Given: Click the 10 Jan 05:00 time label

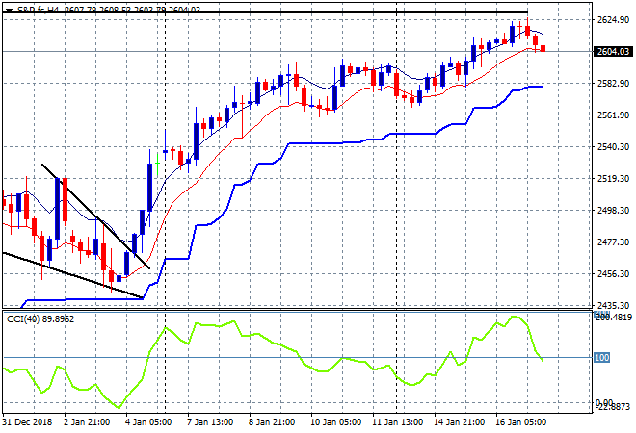Looking at the screenshot, I should 336,422.
